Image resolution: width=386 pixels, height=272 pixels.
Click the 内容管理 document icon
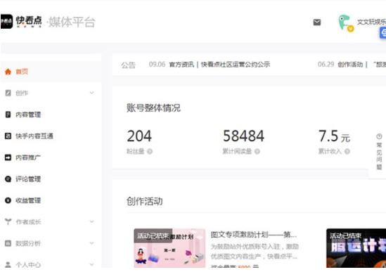[x=8, y=115]
